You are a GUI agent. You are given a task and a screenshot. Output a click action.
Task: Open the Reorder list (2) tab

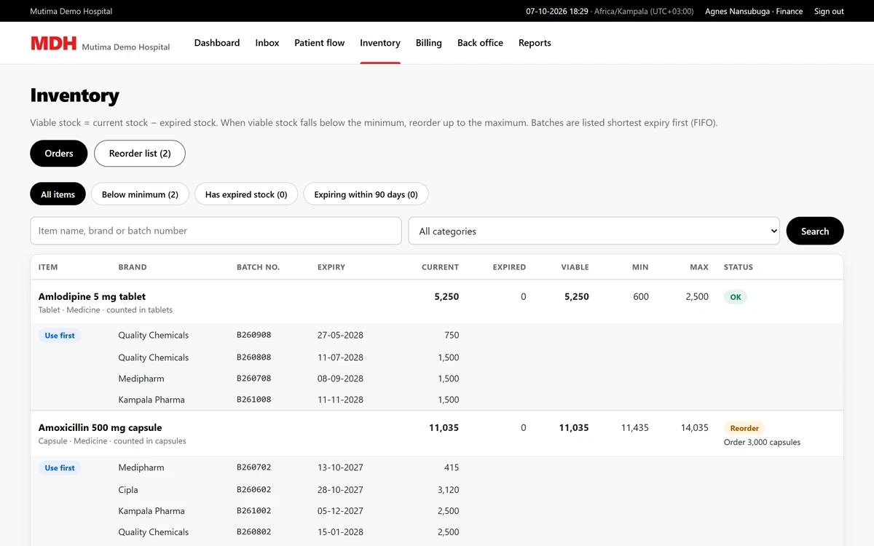140,154
